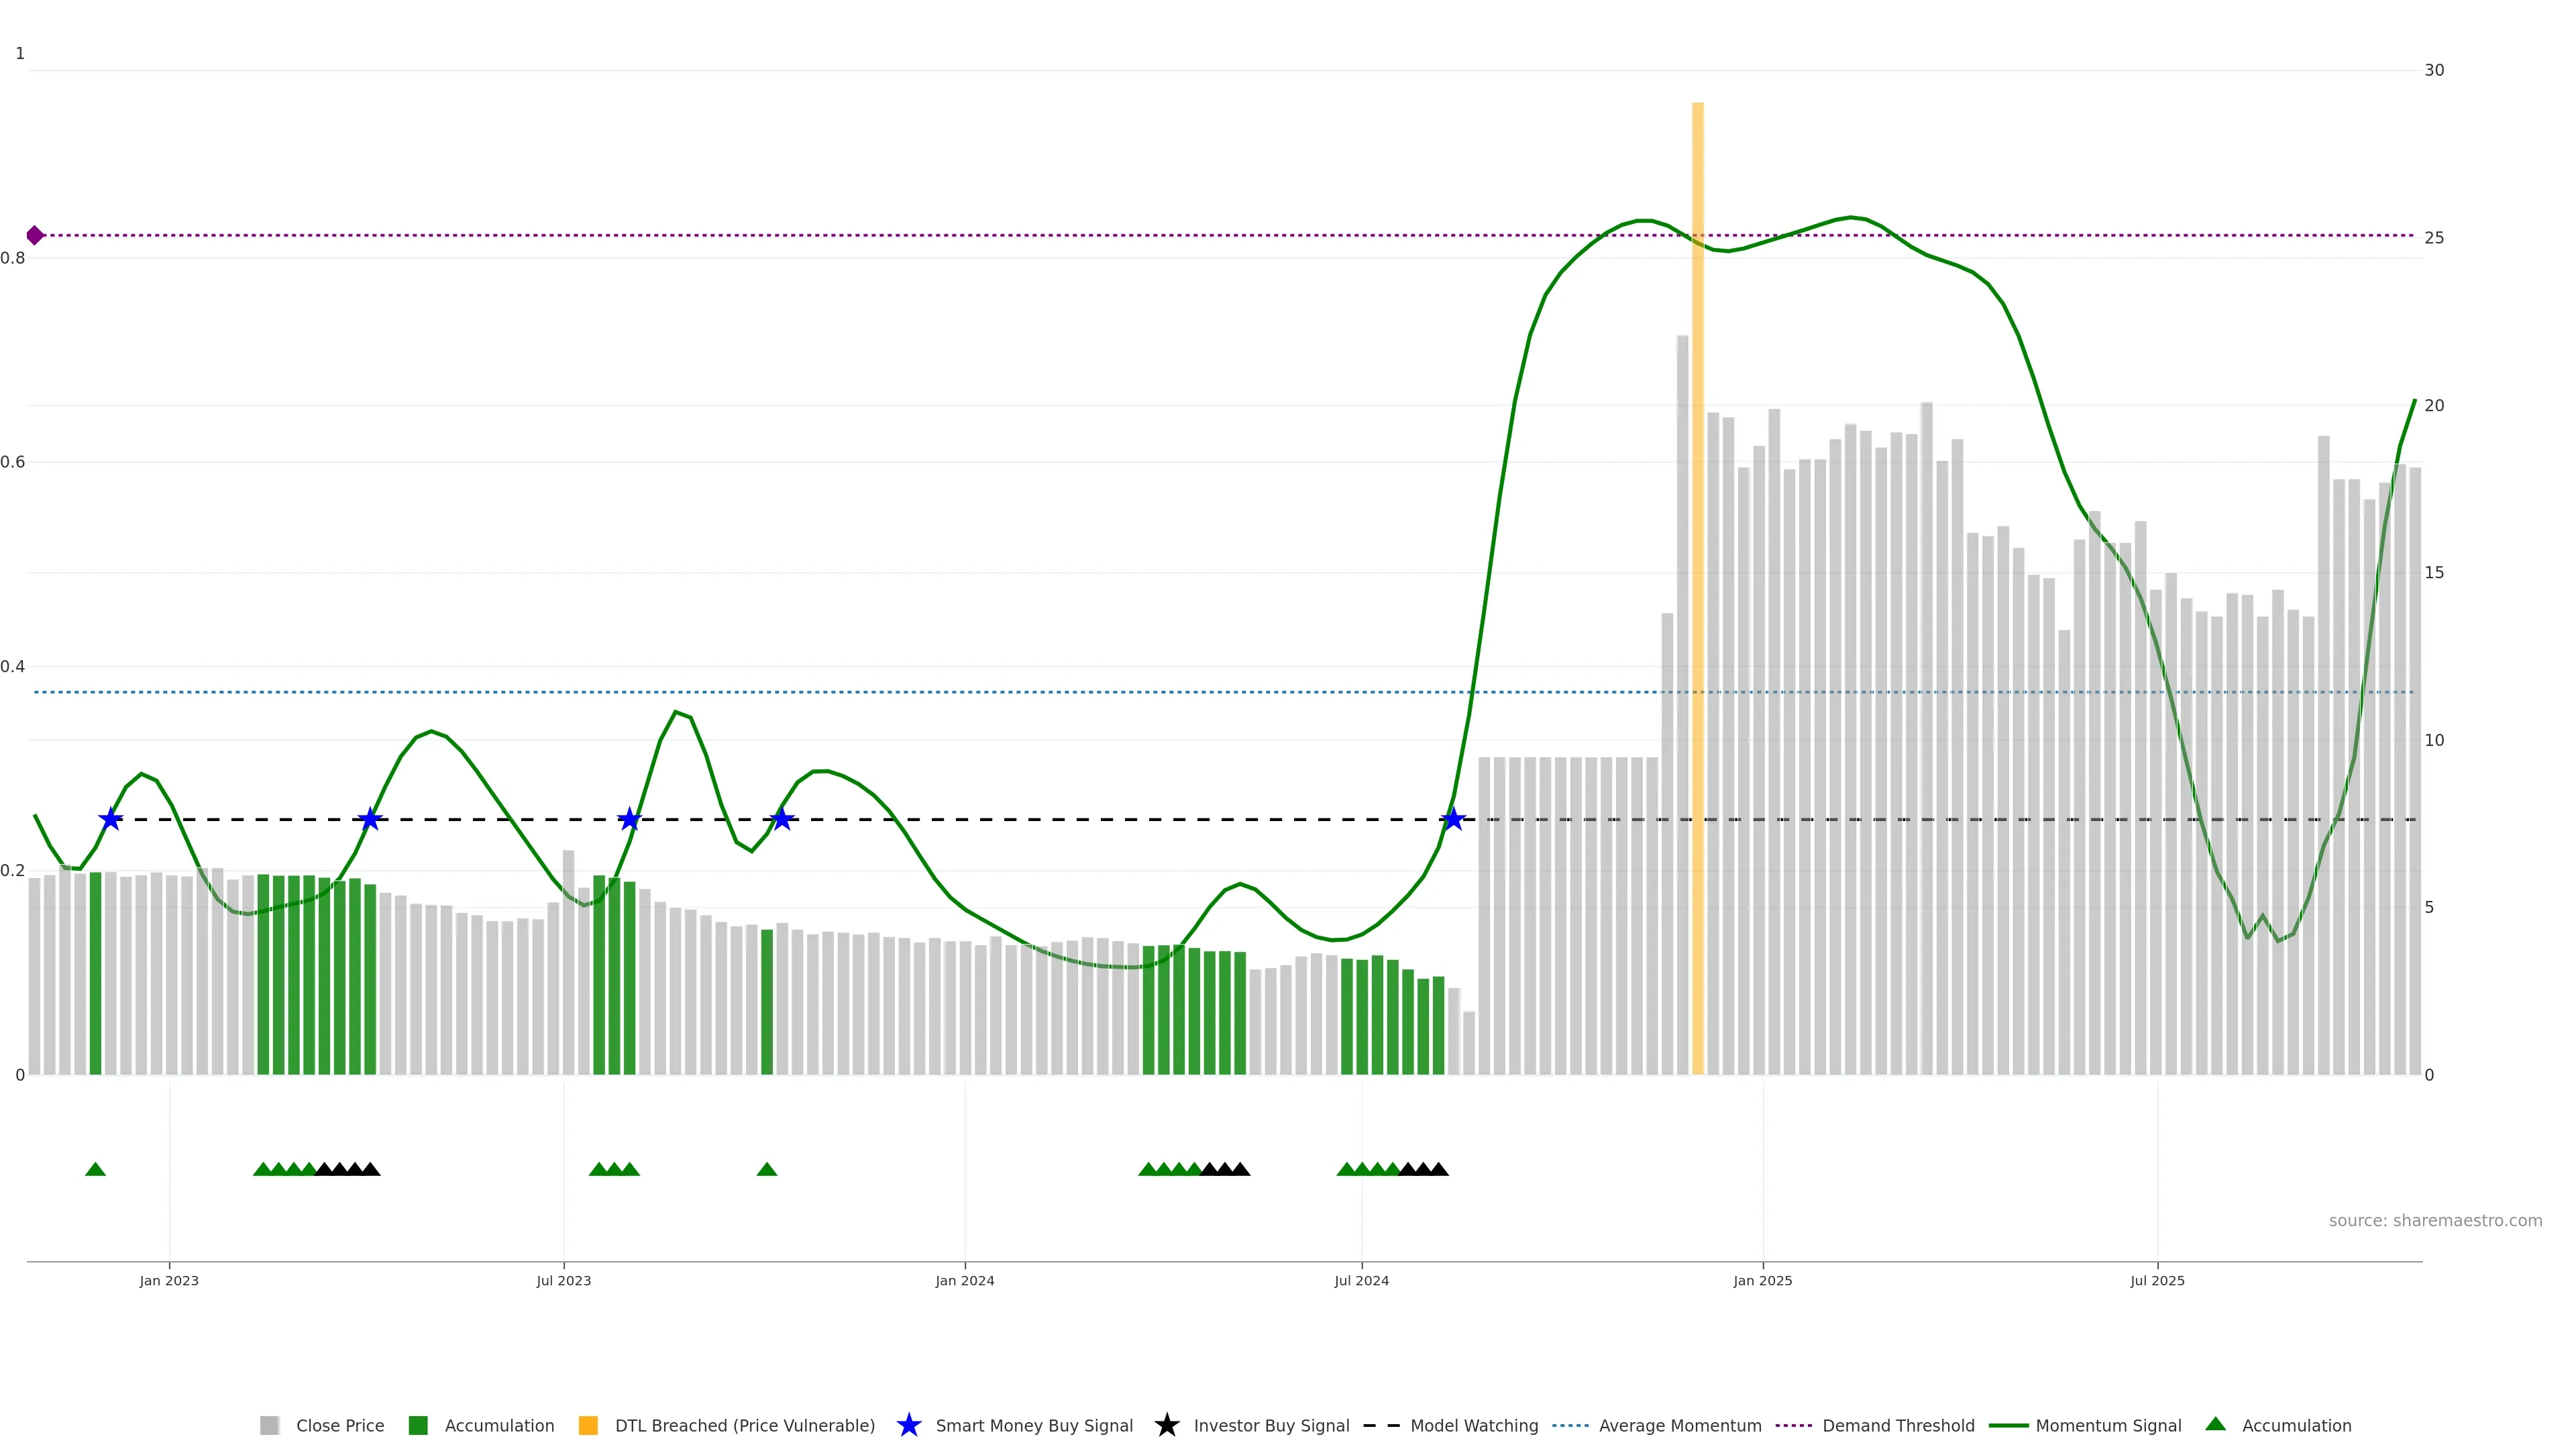Click the Jul 2023 axis label
Screen dimensions: 2576x1449
(x=563, y=1280)
